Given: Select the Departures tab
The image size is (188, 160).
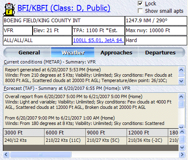Looking at the screenshot, I should click(160, 52).
